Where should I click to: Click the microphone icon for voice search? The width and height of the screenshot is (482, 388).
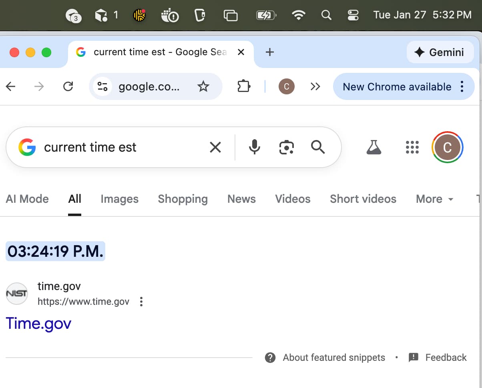[x=254, y=147]
